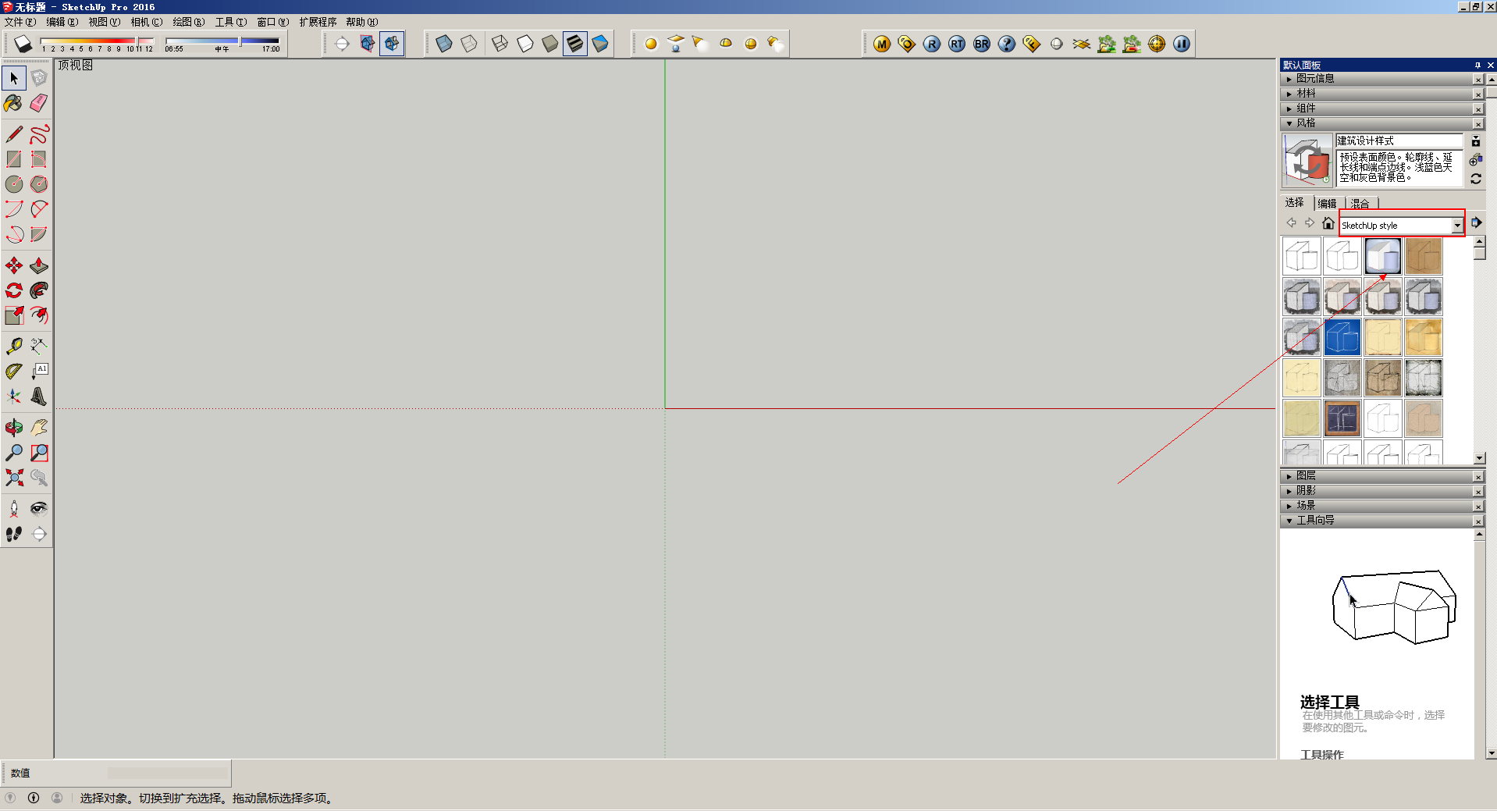1497x811 pixels.
Task: Pick the Paint Bucket tool
Action: click(13, 103)
